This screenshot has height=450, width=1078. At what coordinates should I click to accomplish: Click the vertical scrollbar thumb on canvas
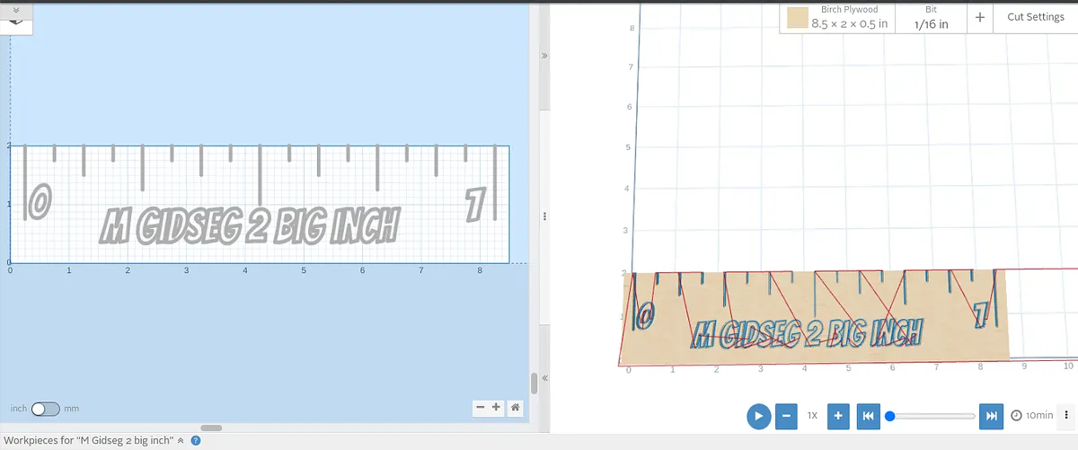(535, 383)
